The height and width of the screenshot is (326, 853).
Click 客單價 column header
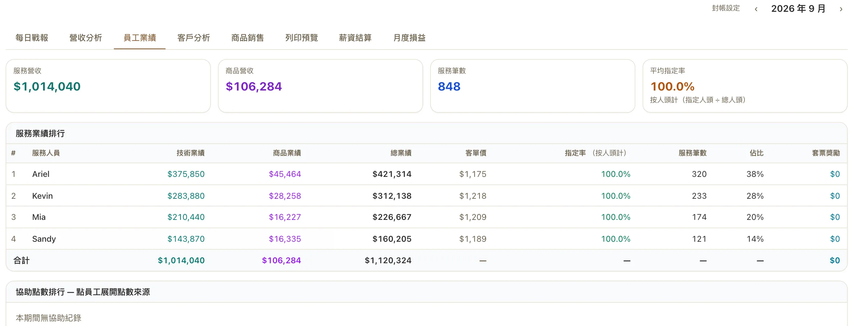476,153
